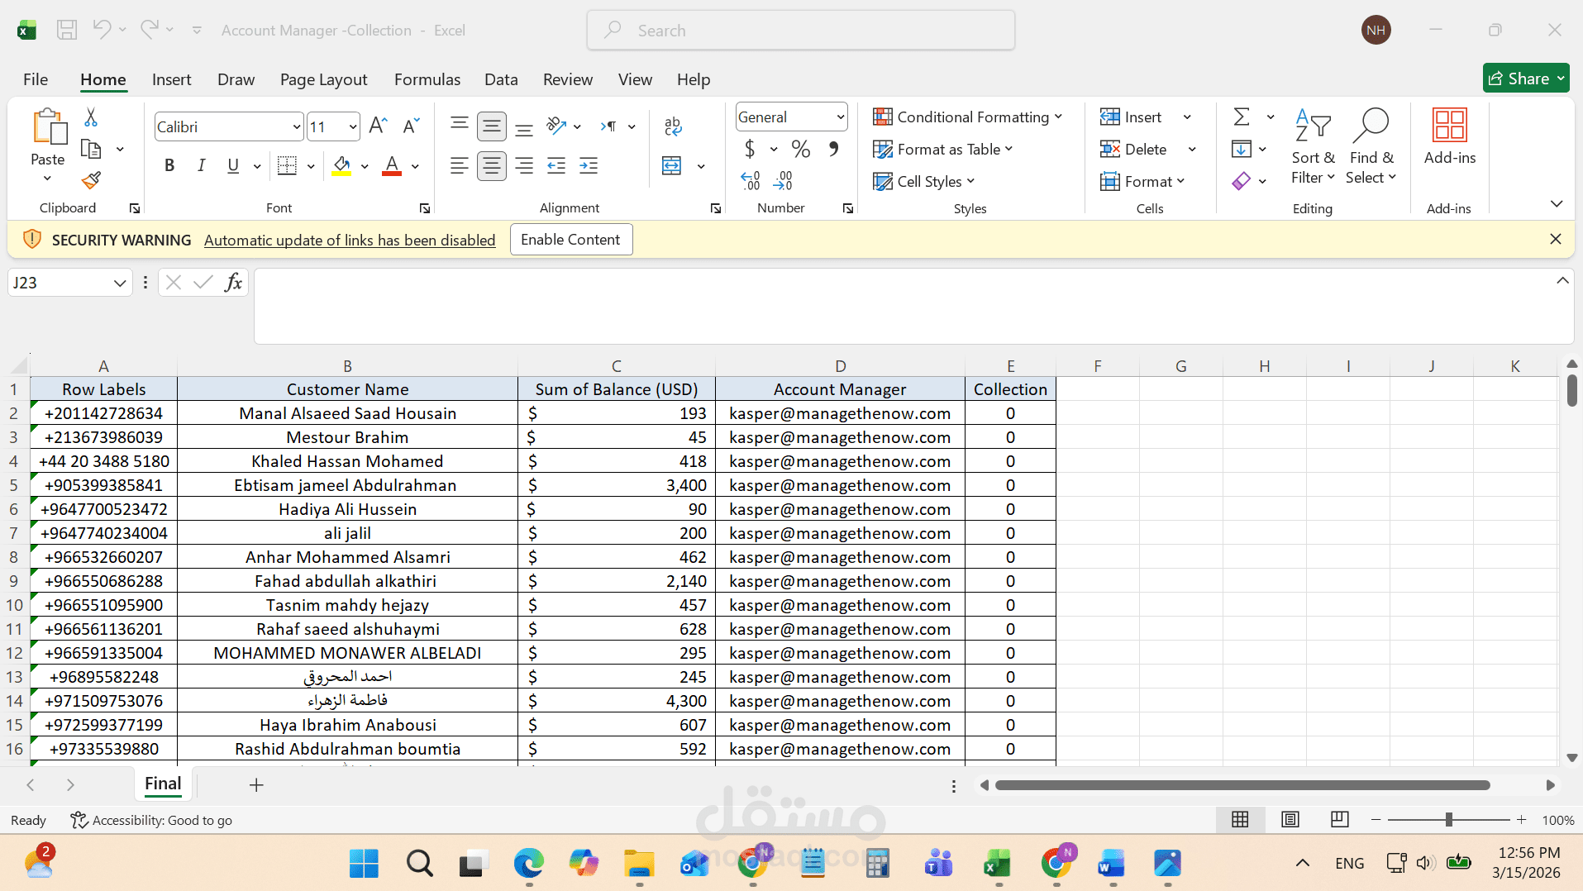The height and width of the screenshot is (891, 1583).
Task: Click the Search box in title bar
Action: pyautogui.click(x=801, y=31)
